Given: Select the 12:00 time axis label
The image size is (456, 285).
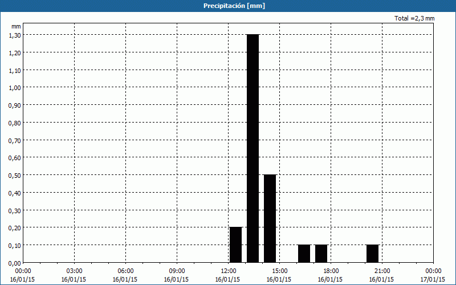Looking at the screenshot, I should coord(228,271).
